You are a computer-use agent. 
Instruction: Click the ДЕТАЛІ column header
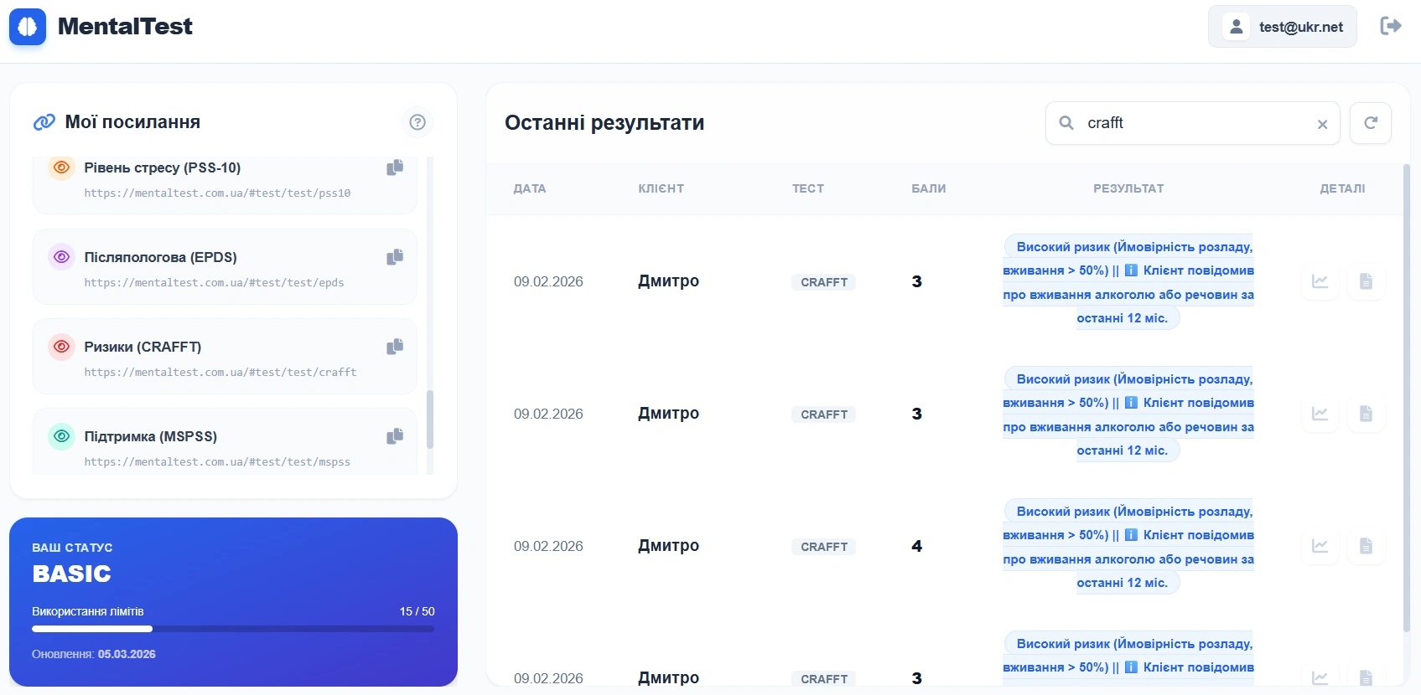[x=1343, y=189]
